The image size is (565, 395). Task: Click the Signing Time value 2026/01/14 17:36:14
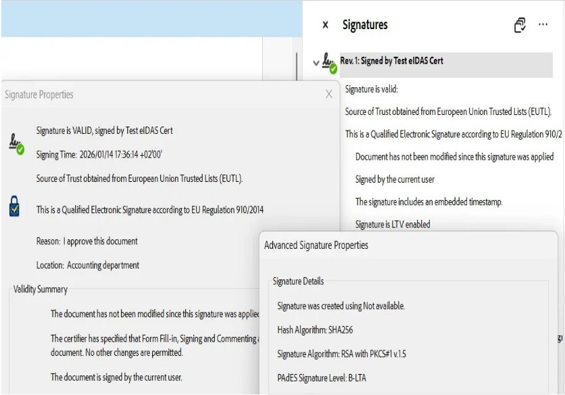[120, 154]
